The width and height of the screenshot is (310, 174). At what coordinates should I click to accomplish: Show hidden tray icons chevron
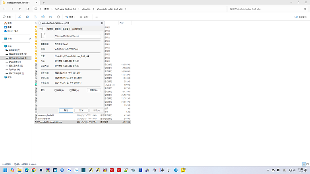[268, 170]
